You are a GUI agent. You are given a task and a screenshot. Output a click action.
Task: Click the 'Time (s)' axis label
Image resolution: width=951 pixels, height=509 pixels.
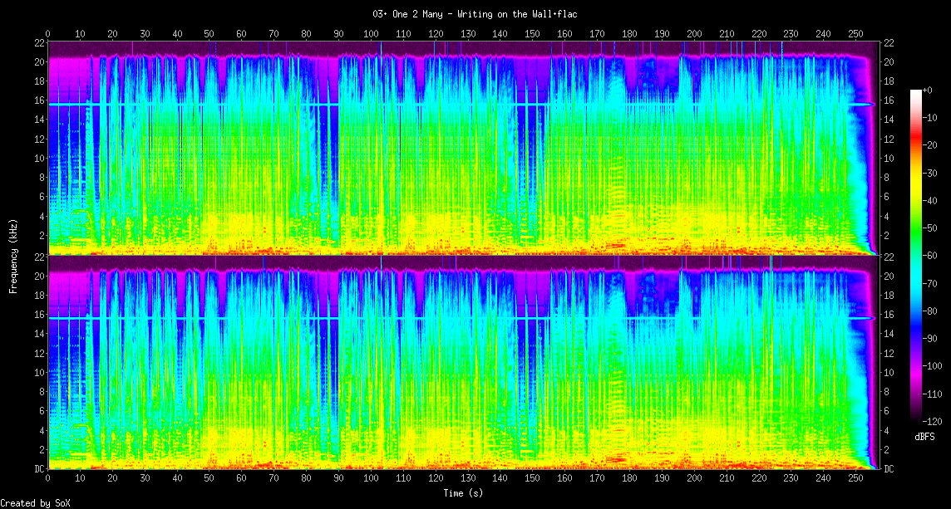click(x=462, y=493)
